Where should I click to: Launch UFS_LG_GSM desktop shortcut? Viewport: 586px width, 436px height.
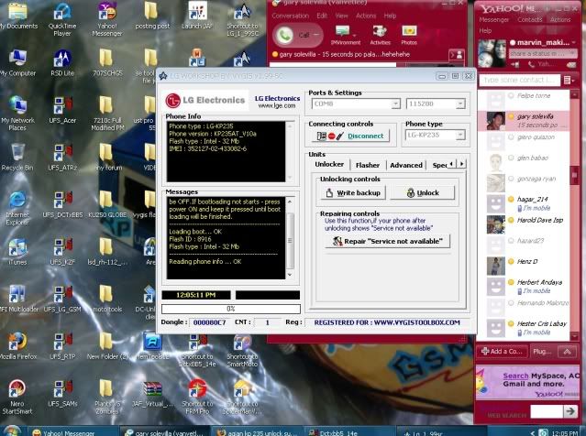(62, 299)
